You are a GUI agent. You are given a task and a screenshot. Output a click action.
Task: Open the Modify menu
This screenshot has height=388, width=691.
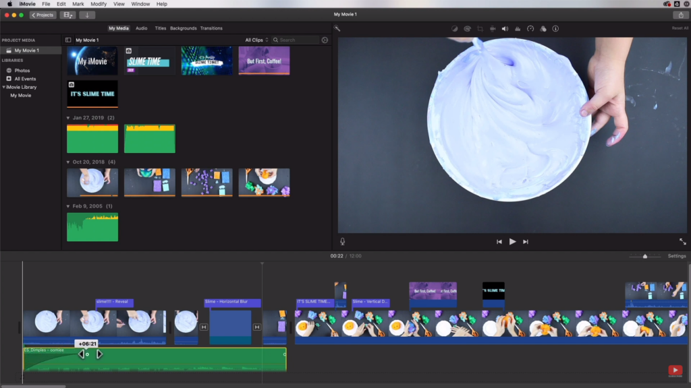click(99, 4)
